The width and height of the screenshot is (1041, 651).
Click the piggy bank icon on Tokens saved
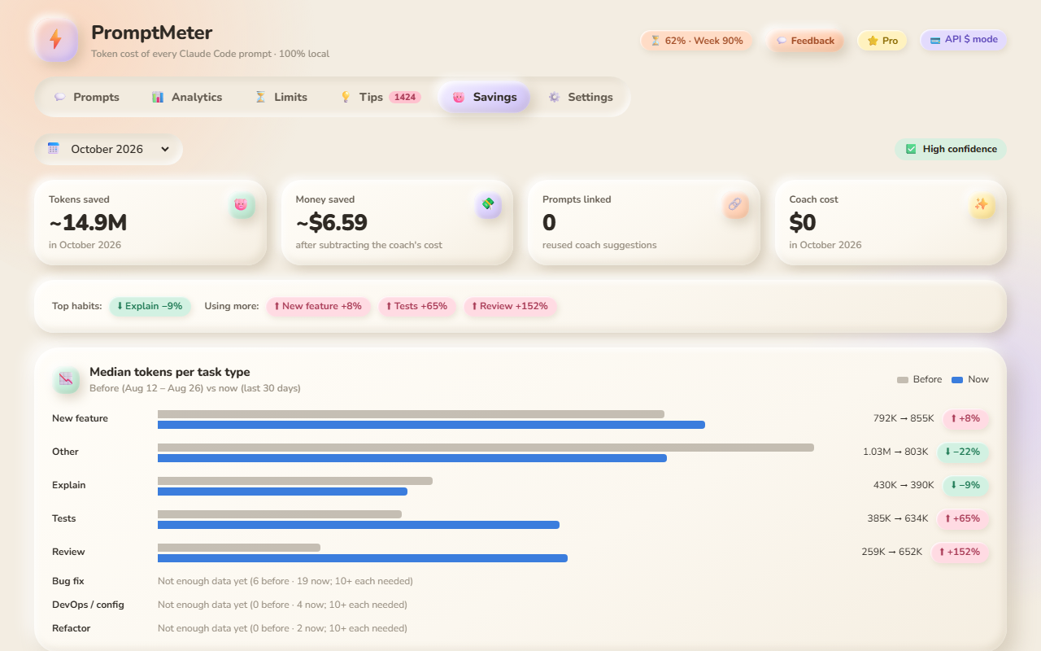241,205
